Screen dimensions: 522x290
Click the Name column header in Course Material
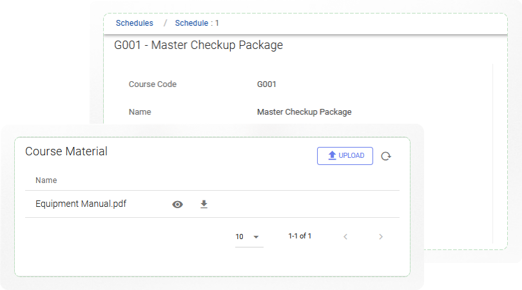tap(46, 180)
